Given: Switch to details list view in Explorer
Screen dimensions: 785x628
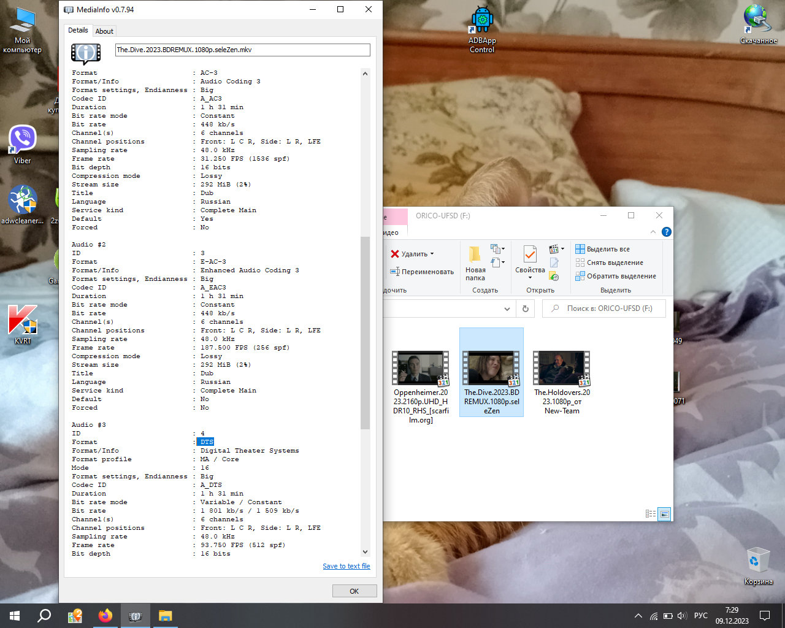Looking at the screenshot, I should [x=651, y=514].
